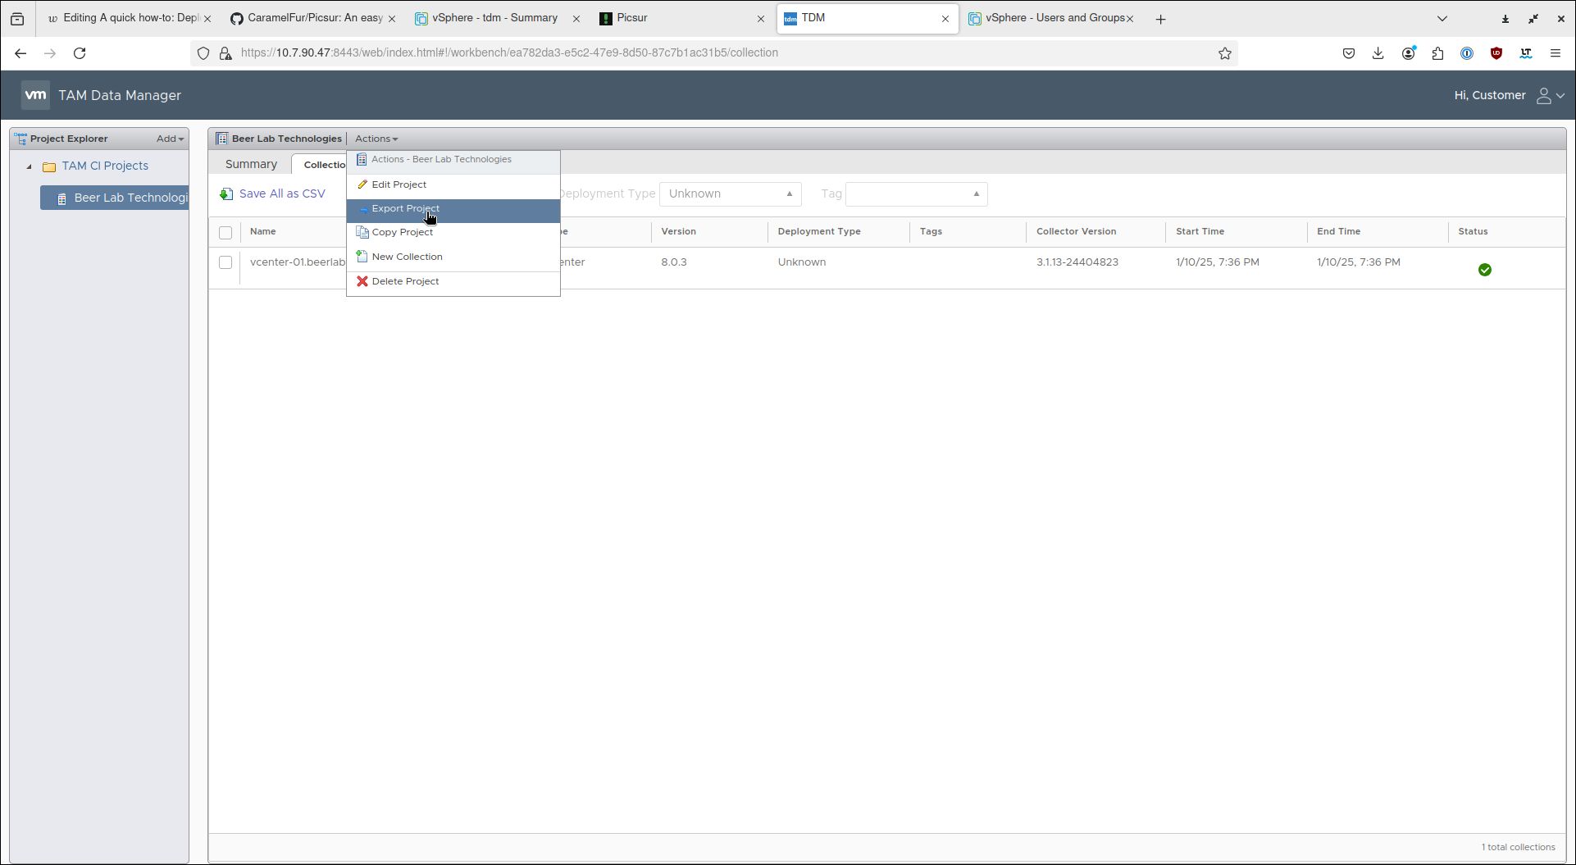This screenshot has height=865, width=1576.
Task: Click the vcenter-01.beerlab collection name cell
Action: [298, 262]
